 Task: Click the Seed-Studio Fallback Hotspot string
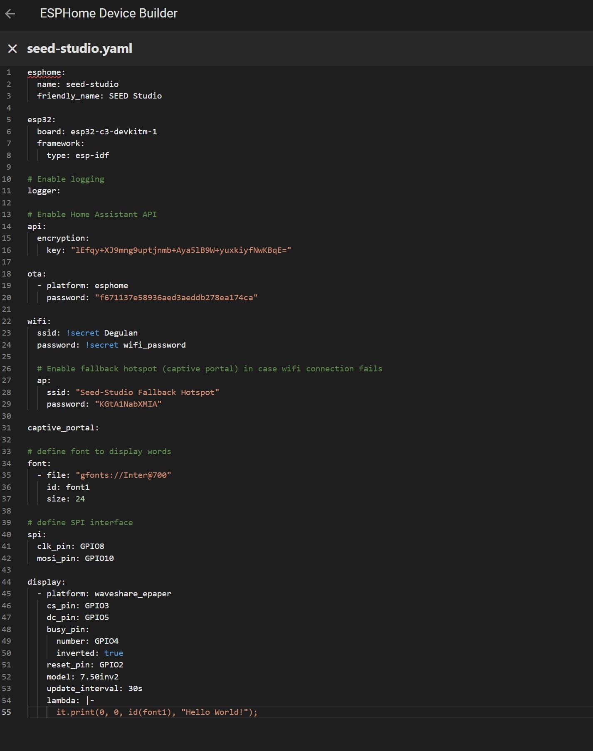point(147,393)
